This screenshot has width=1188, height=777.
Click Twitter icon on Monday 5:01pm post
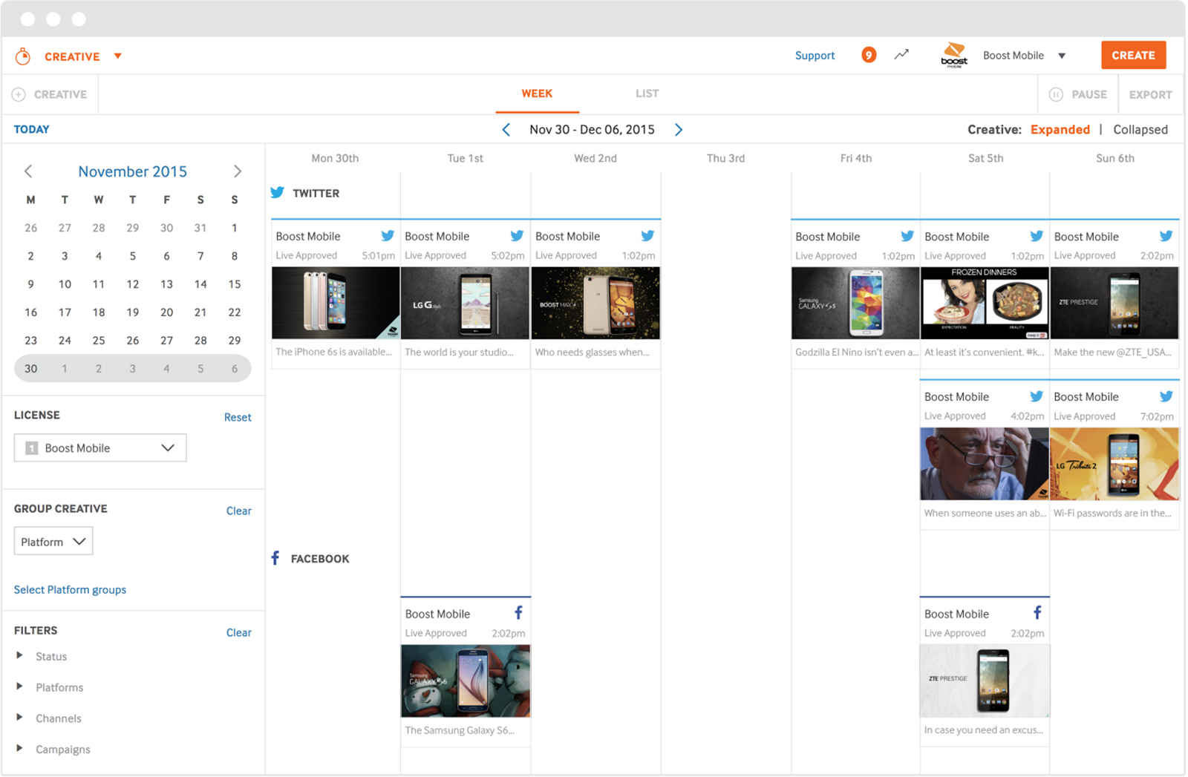[x=388, y=236]
